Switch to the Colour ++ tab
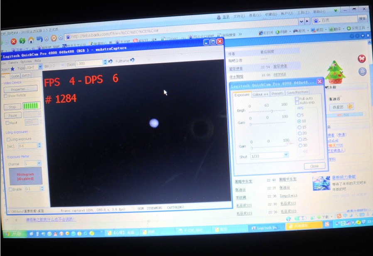The image size is (373, 256). pyautogui.click(x=260, y=94)
